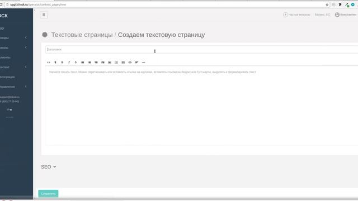Viewport: 358px width, 201px height.
Task: Insert a horizontal rule line
Action: pos(143,63)
